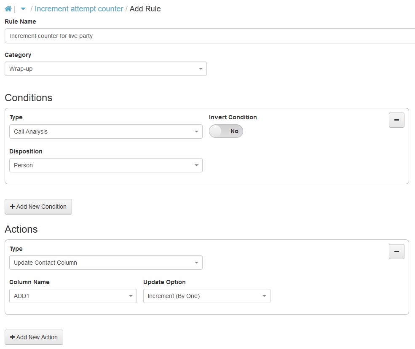Click the Add New Condition button
The image size is (415, 349).
[x=38, y=207]
